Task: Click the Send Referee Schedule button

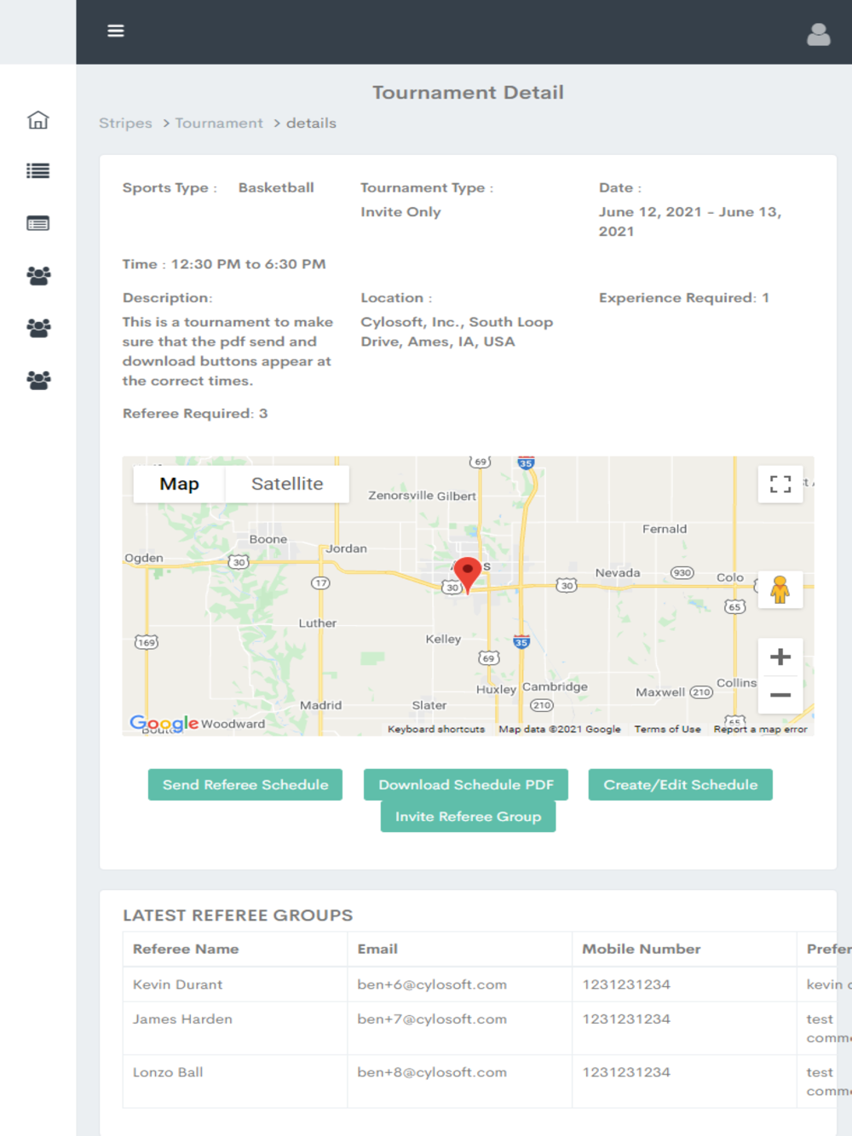Action: pos(245,784)
